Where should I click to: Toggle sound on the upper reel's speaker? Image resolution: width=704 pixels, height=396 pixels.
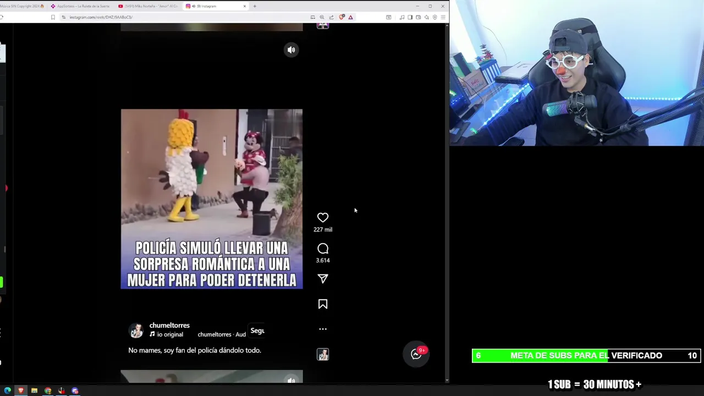[x=291, y=50]
